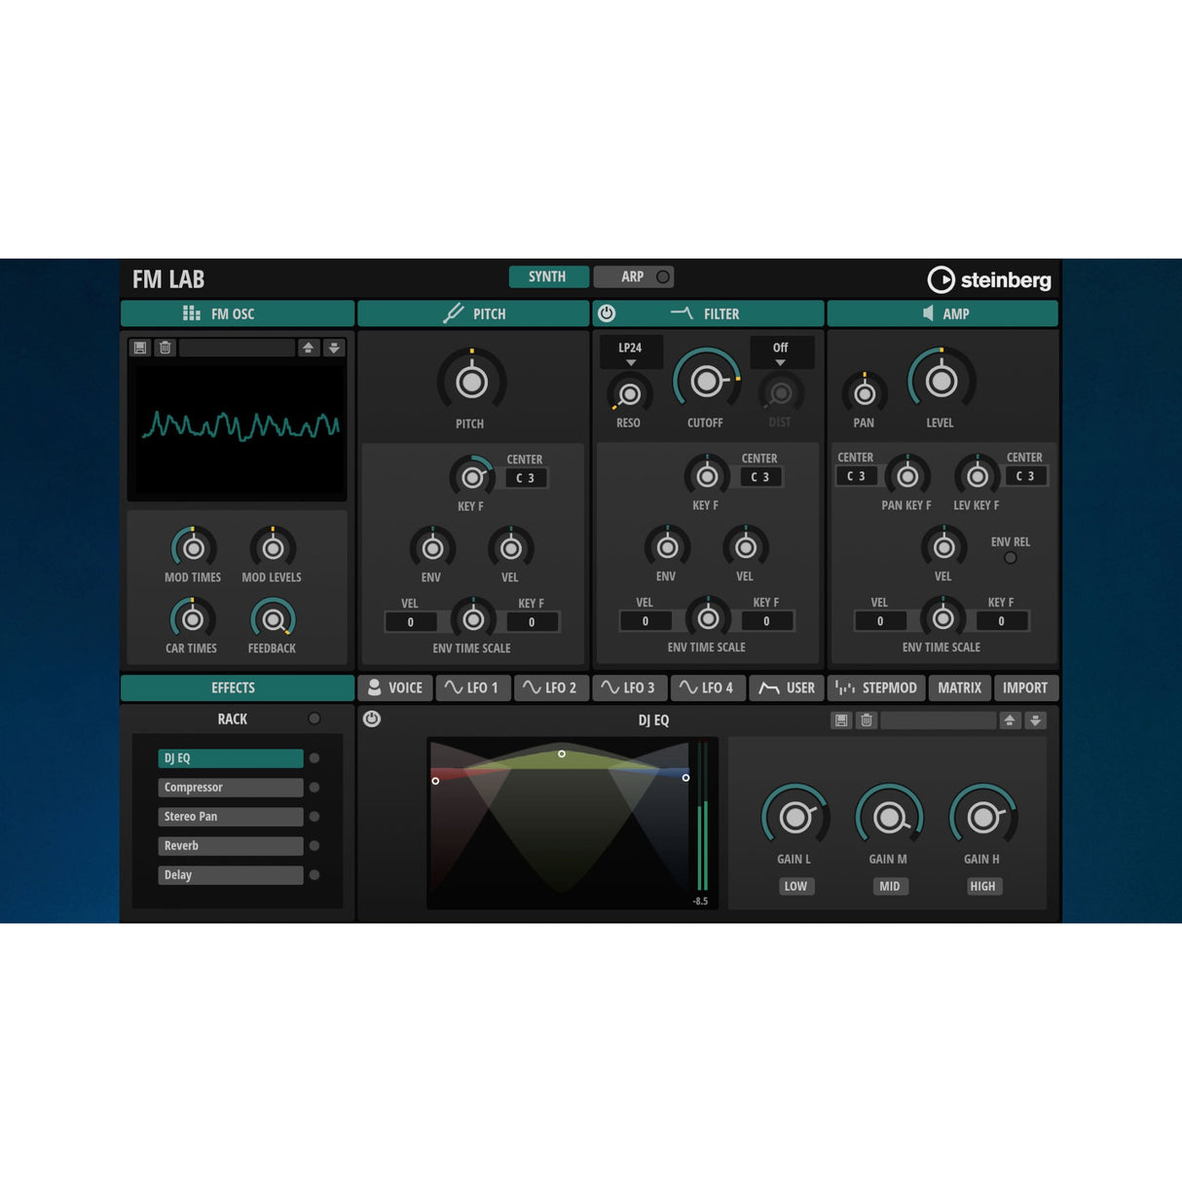
Task: Select Compressor in the effects rack
Action: point(230,787)
